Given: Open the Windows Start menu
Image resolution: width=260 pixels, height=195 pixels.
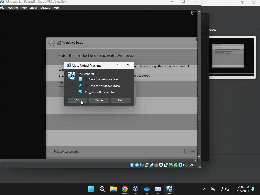Looking at the screenshot, I should (x=91, y=189).
